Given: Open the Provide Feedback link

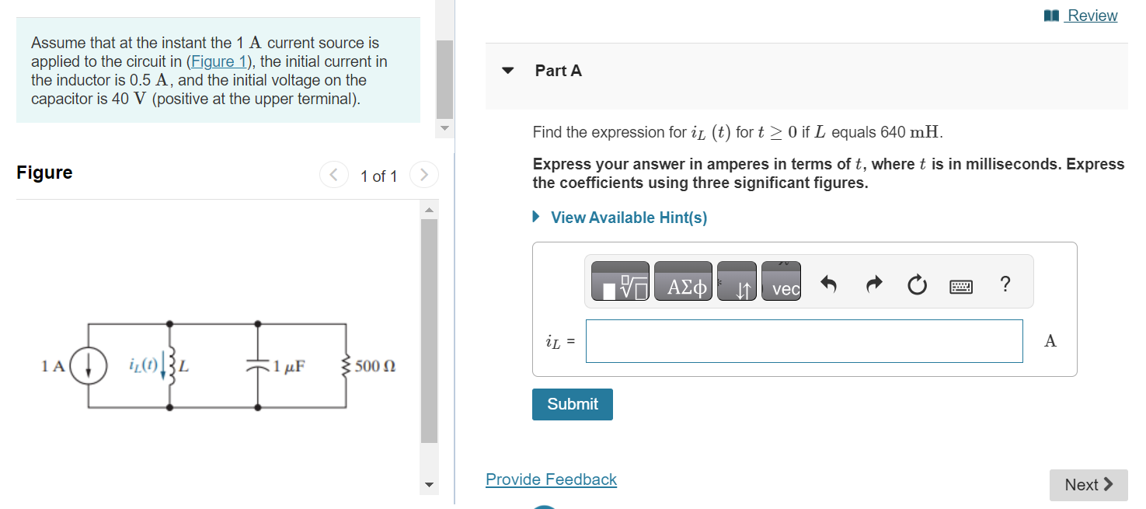Looking at the screenshot, I should (551, 479).
